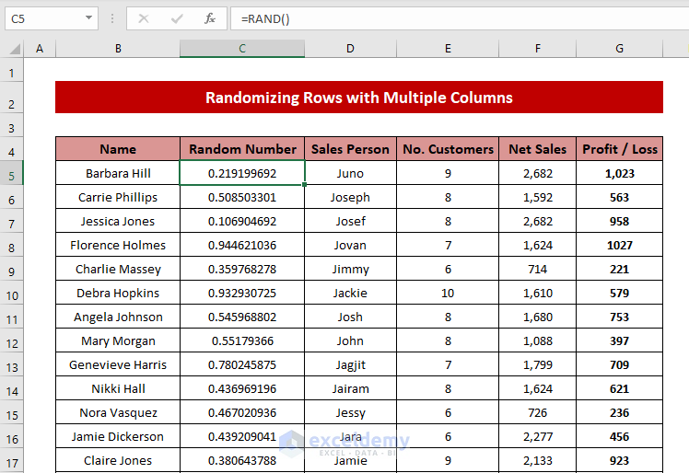Click the 'Profit / Loss' header cell
689x473 pixels.
pos(620,149)
